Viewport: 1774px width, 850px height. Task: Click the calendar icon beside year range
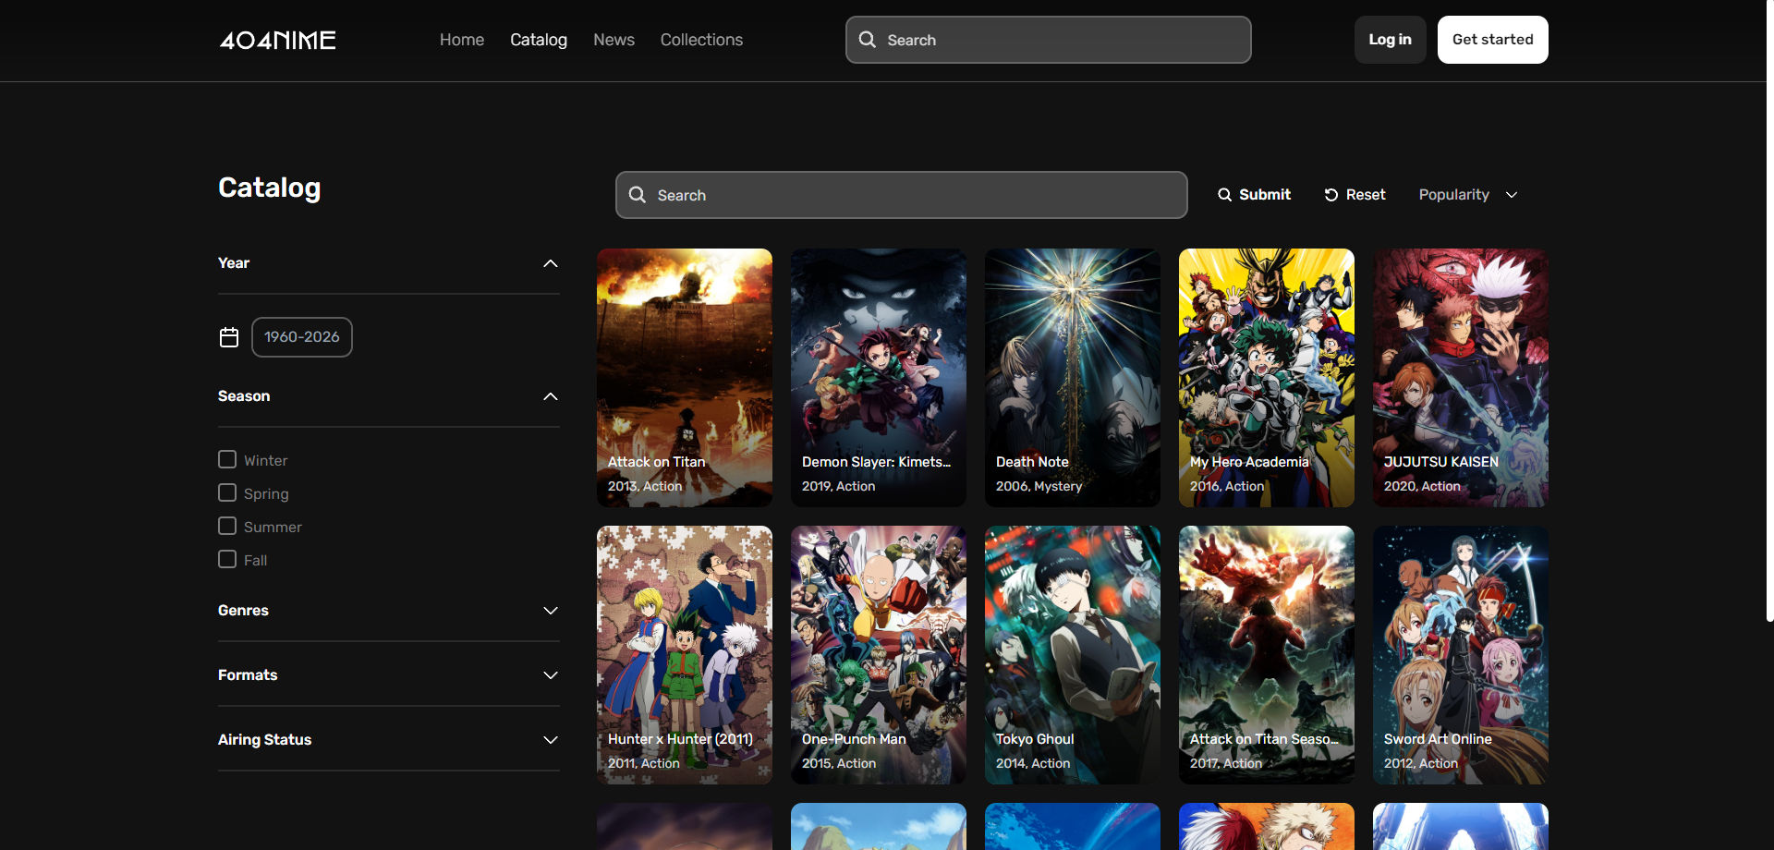click(229, 337)
